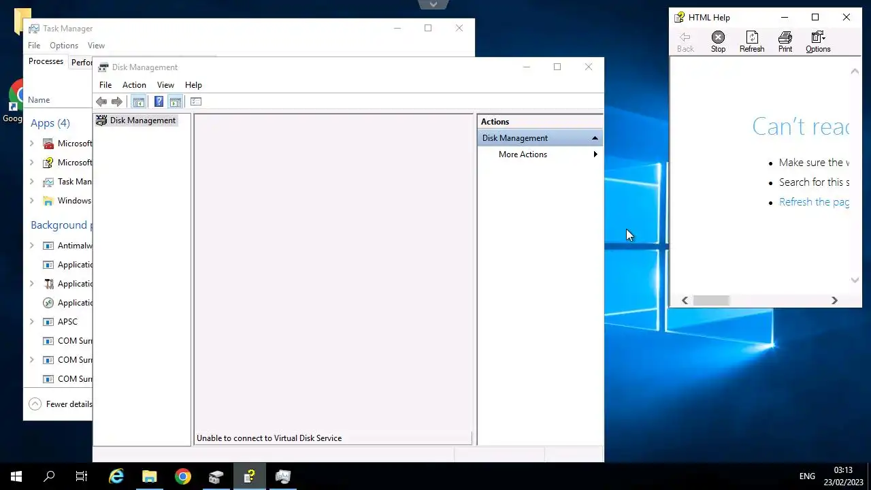The width and height of the screenshot is (871, 490).
Task: Collapse the Disk Management section in Actions pane
Action: click(x=595, y=138)
